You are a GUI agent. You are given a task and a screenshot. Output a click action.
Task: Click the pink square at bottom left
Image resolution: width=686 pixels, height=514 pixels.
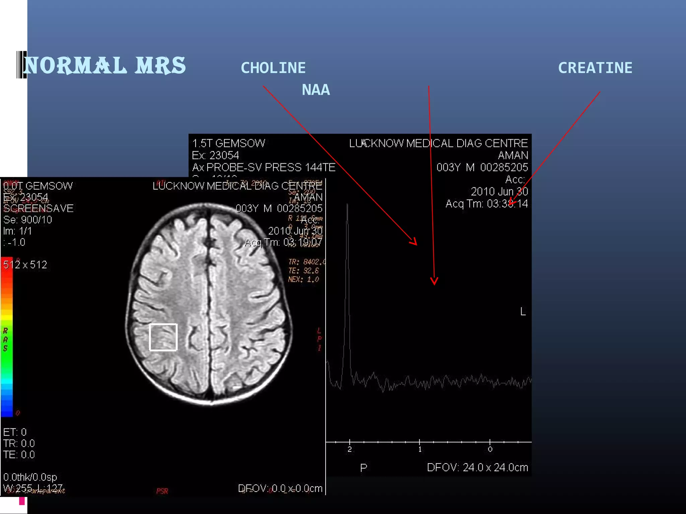(22, 501)
